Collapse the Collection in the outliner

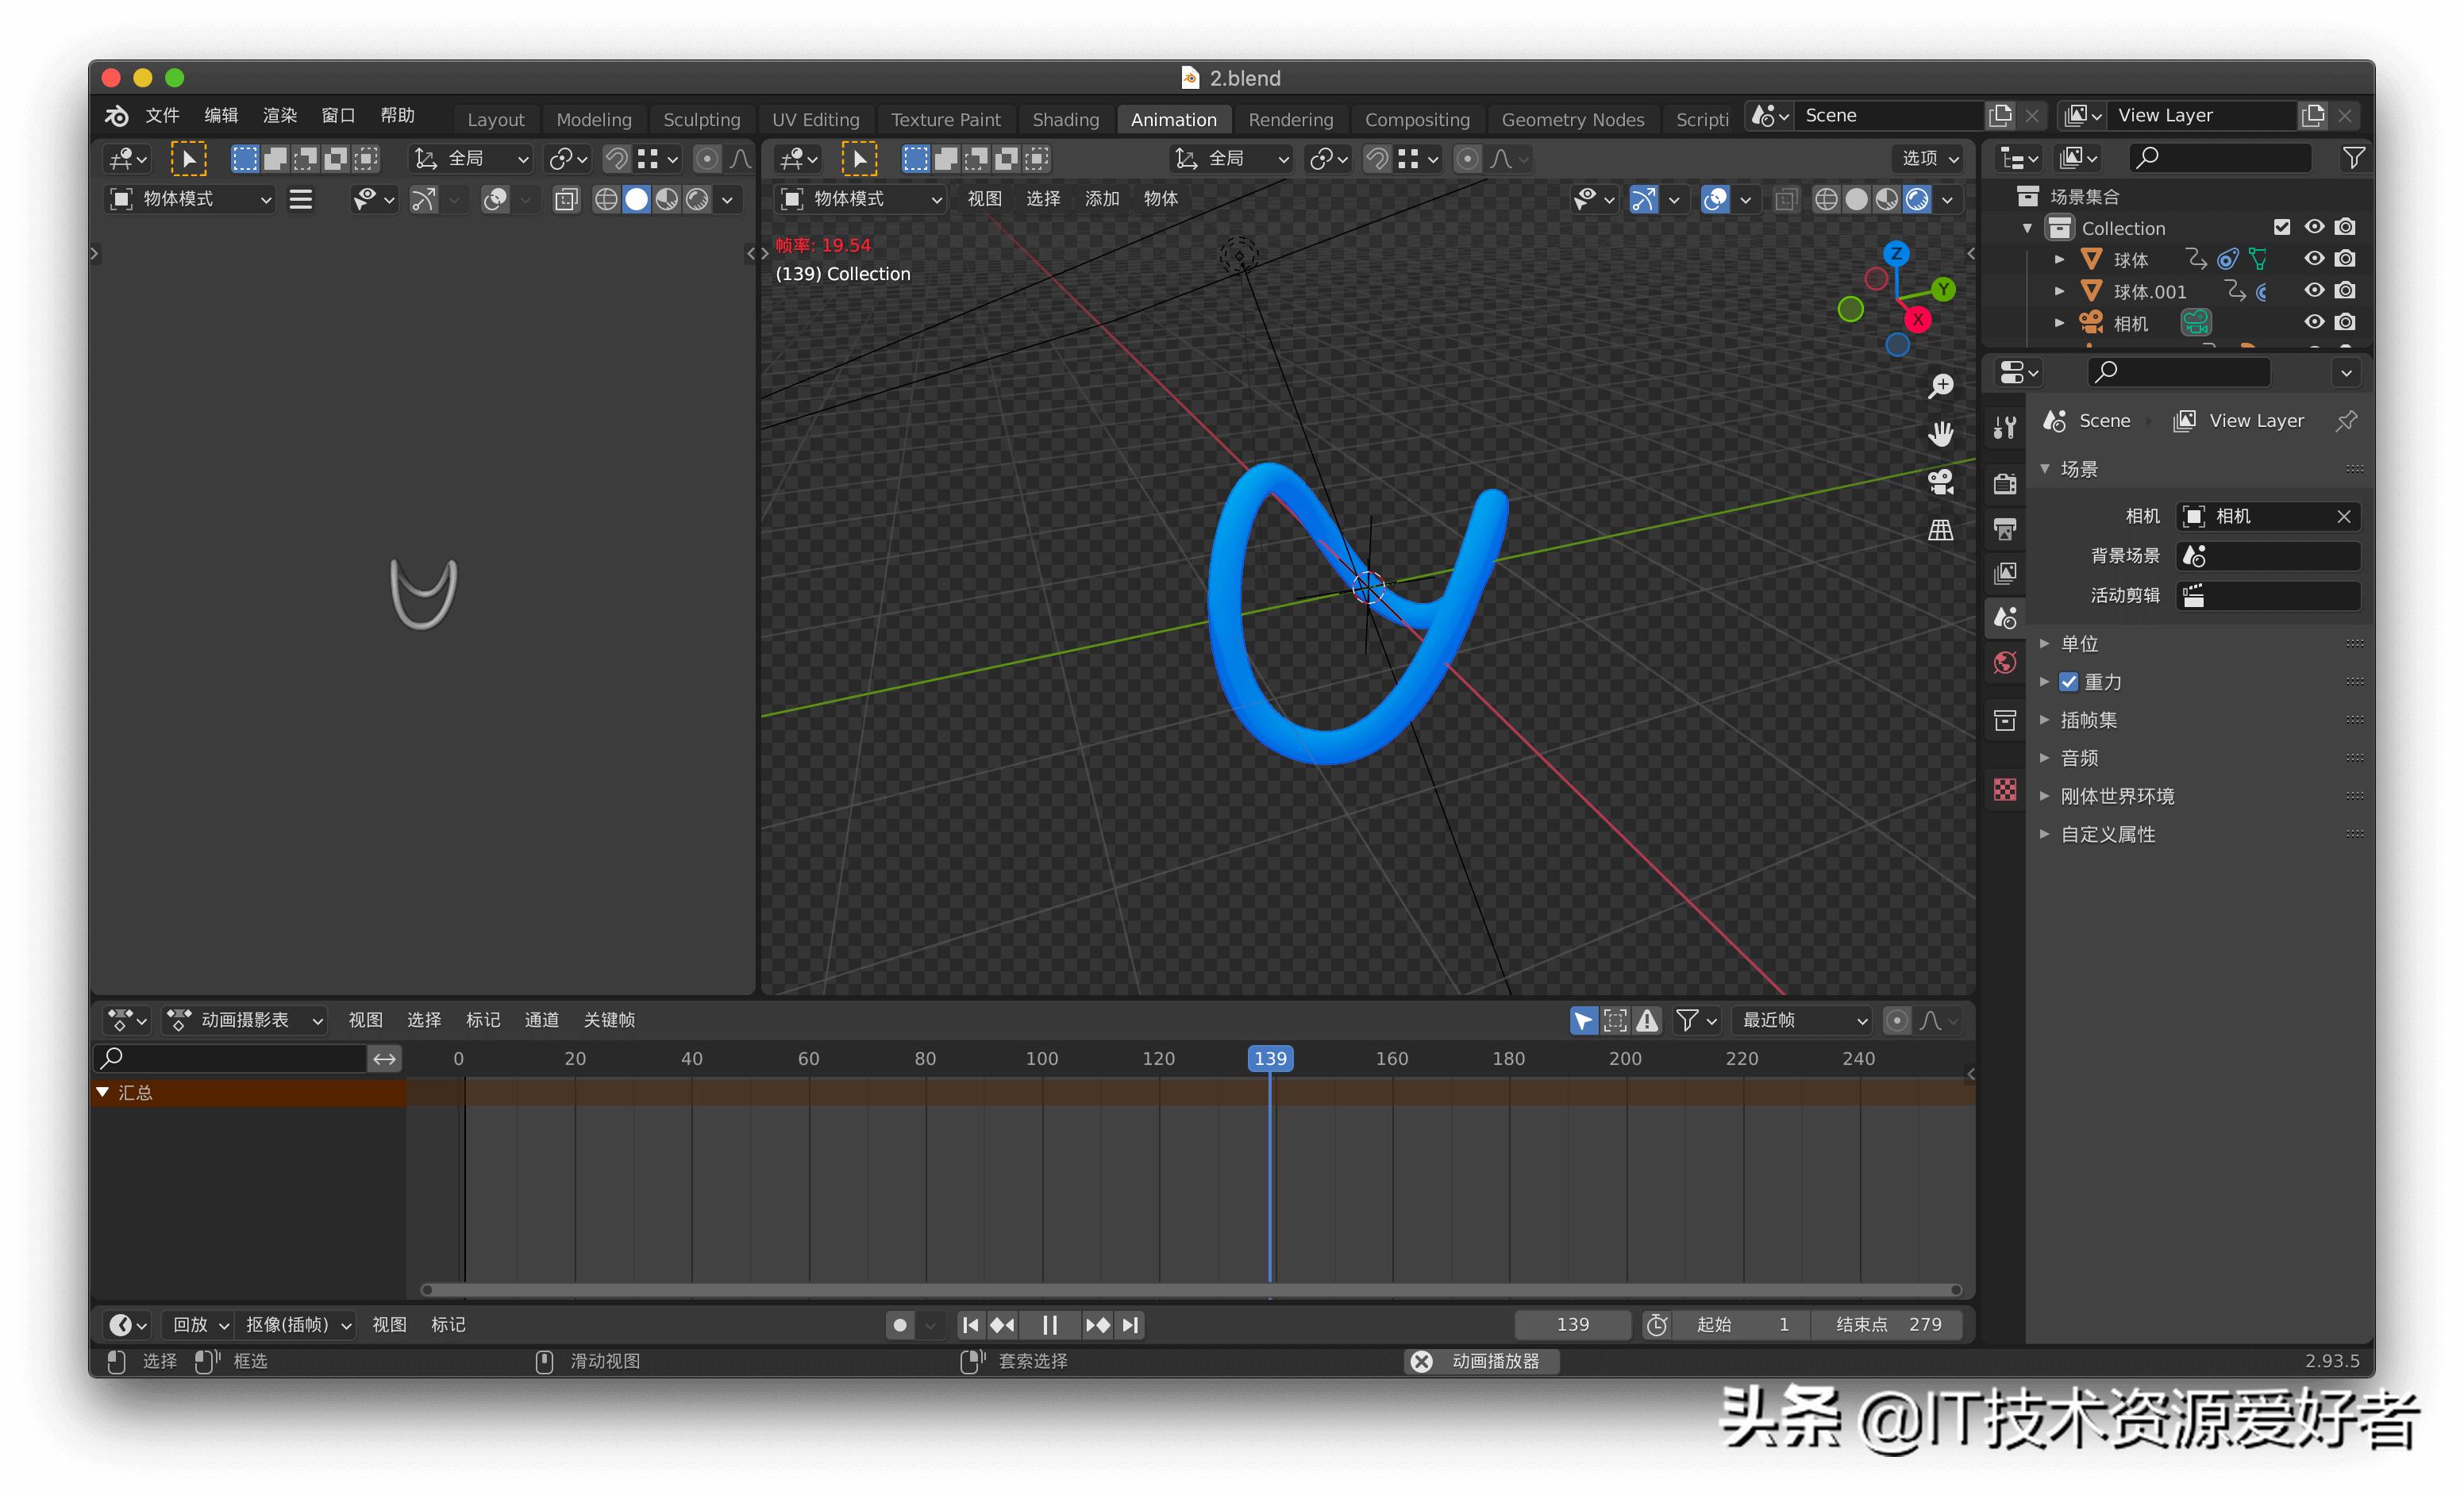click(x=2027, y=228)
